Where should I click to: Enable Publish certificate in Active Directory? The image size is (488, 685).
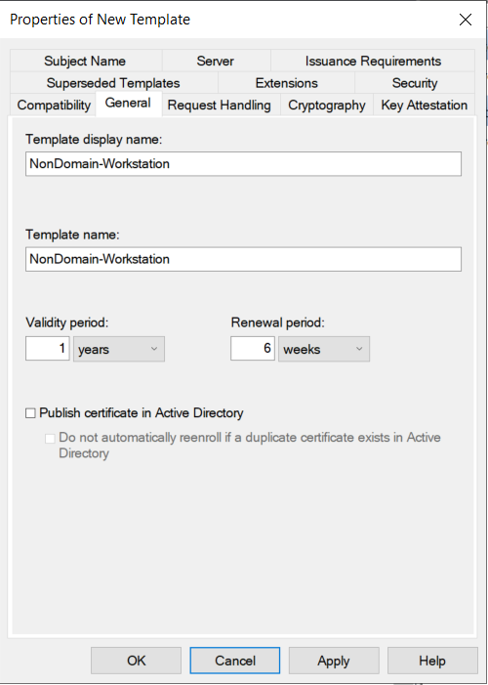coord(30,412)
